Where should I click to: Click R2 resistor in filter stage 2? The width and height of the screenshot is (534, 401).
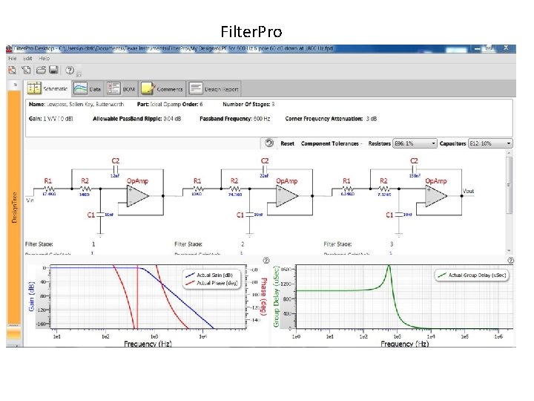234,188
